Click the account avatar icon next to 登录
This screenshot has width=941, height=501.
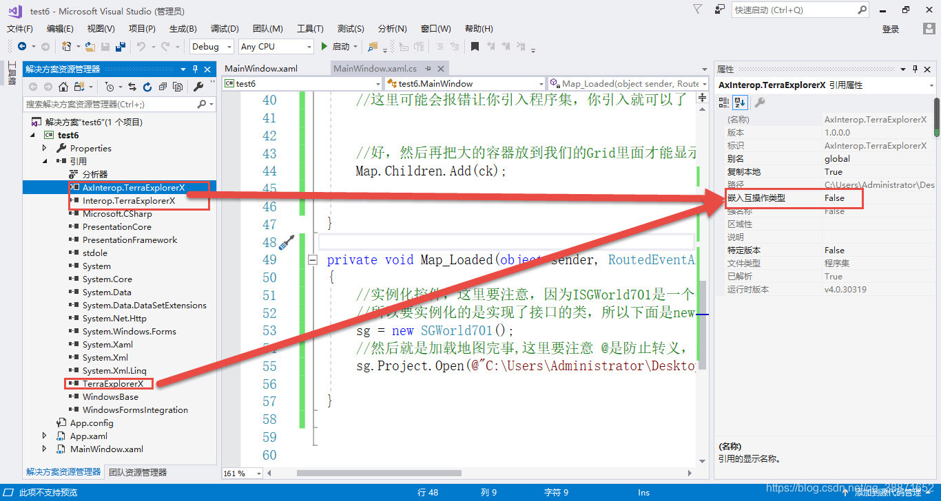pyautogui.click(x=929, y=29)
